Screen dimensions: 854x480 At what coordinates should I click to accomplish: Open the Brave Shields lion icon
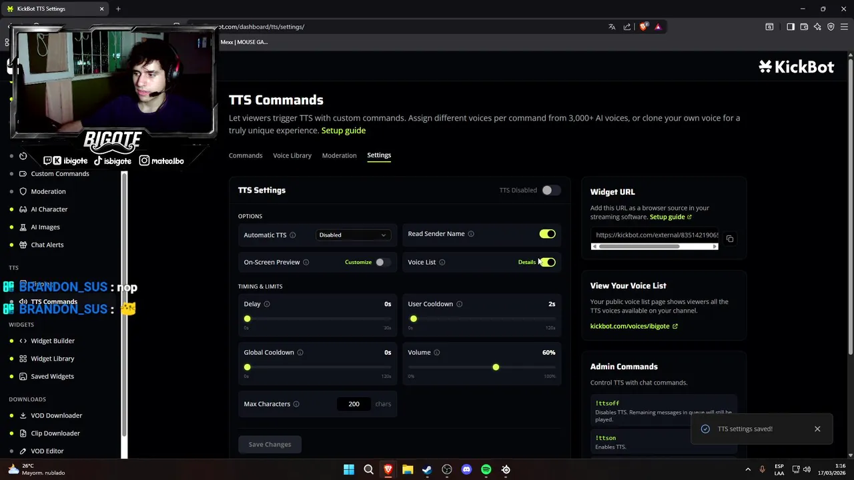coord(643,27)
